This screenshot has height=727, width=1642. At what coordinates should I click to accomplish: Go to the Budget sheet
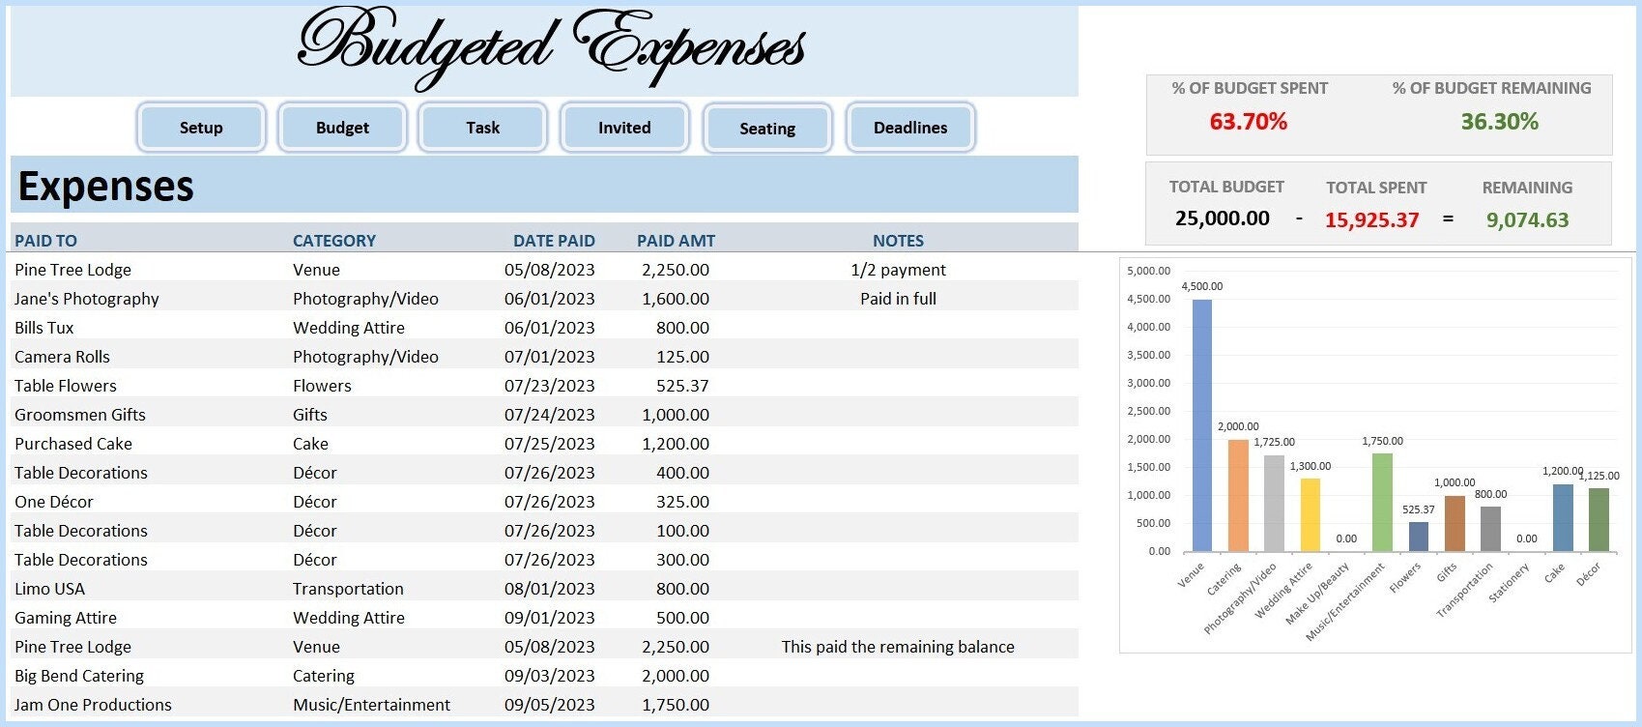(x=342, y=128)
